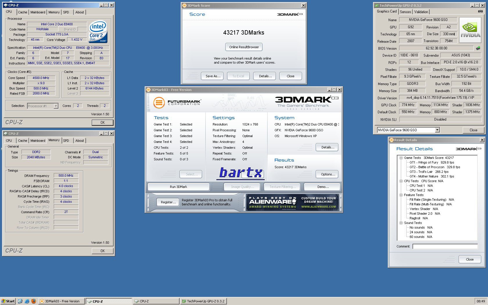Open the Windows Start menu
Viewport: 488px width, 305px height.
(8, 301)
